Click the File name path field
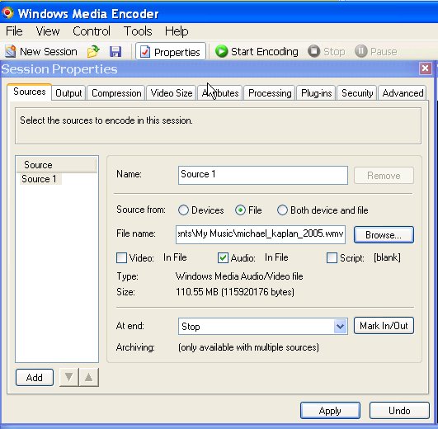 261,234
